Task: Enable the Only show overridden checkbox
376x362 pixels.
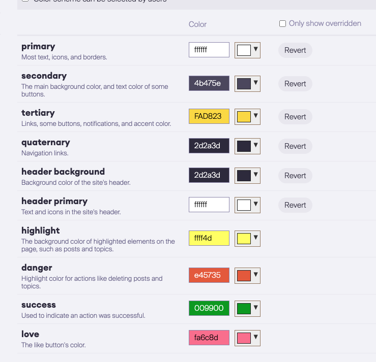Action: tap(282, 24)
